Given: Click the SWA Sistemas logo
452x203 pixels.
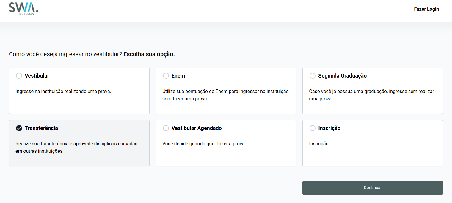Looking at the screenshot, I should click(x=23, y=9).
